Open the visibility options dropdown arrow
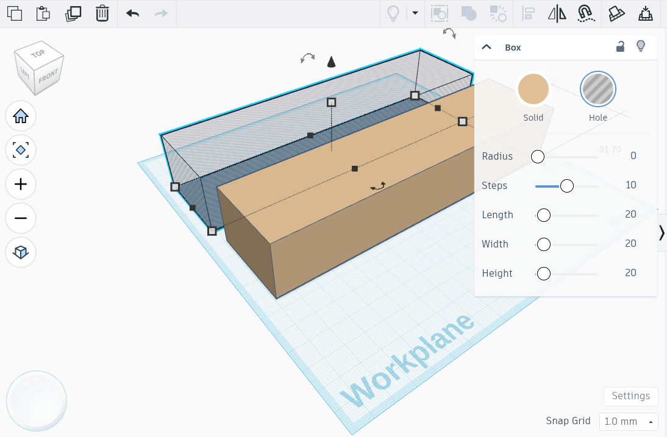The image size is (667, 437). [x=415, y=13]
